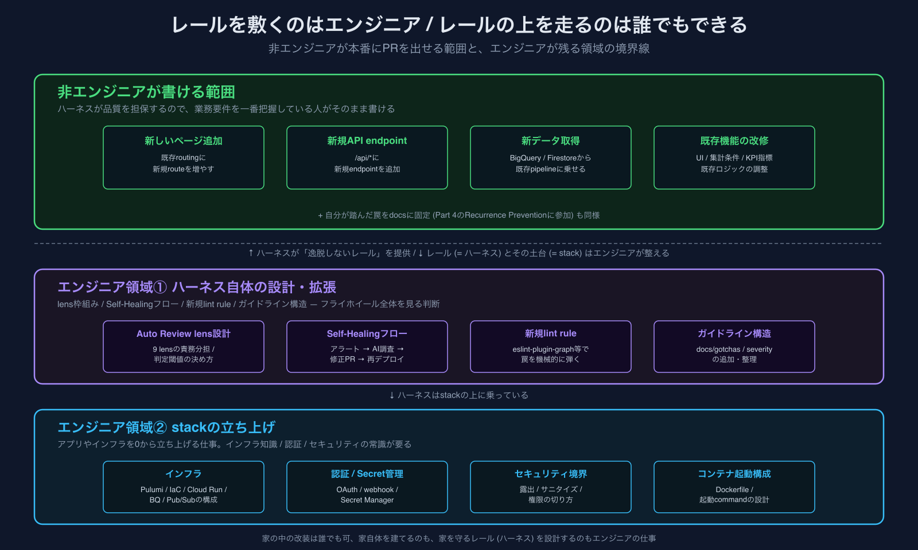Viewport: 918px width, 550px height.
Task: Click the subtitle about 非エンジニアが本番にPRを出せる範囲
Action: click(x=459, y=49)
